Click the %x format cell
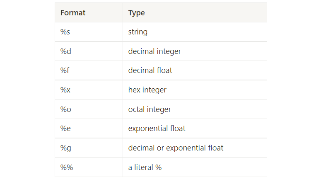The image size is (321, 182). (89, 90)
